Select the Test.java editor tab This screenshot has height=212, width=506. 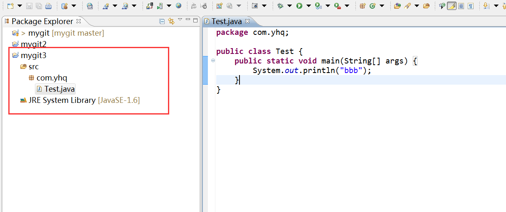pos(226,21)
